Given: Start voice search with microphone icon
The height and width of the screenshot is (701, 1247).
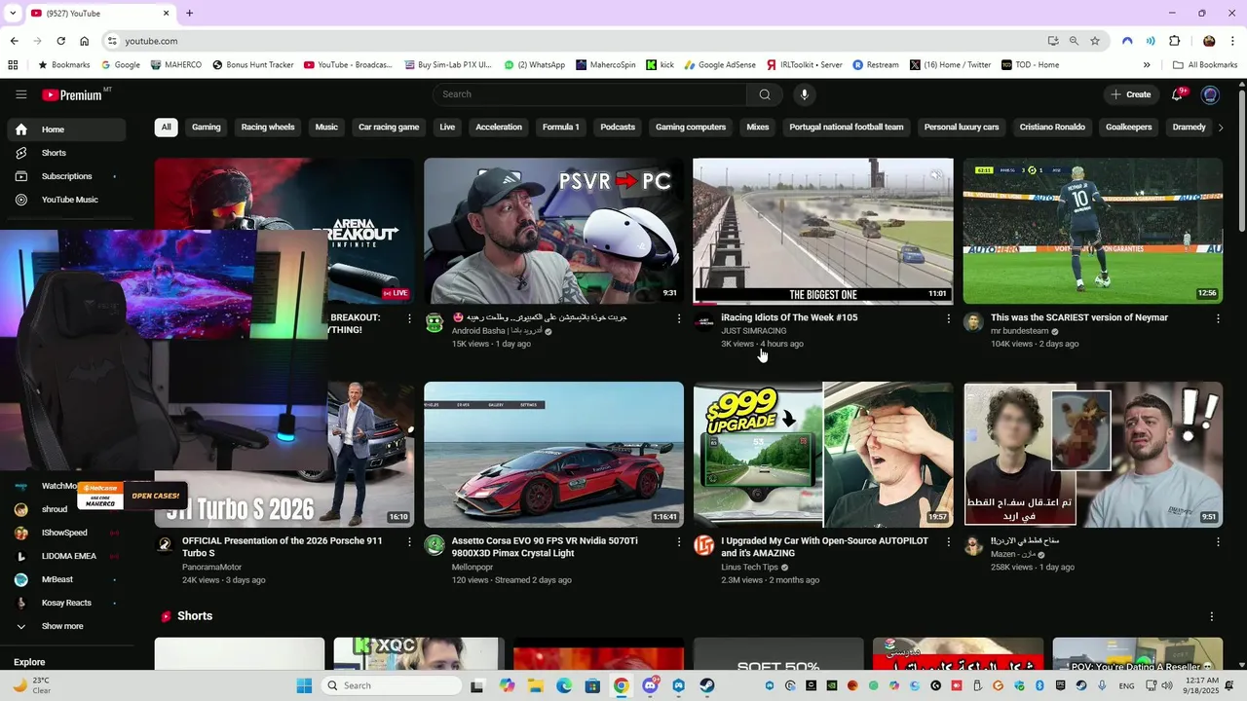Looking at the screenshot, I should [x=804, y=94].
